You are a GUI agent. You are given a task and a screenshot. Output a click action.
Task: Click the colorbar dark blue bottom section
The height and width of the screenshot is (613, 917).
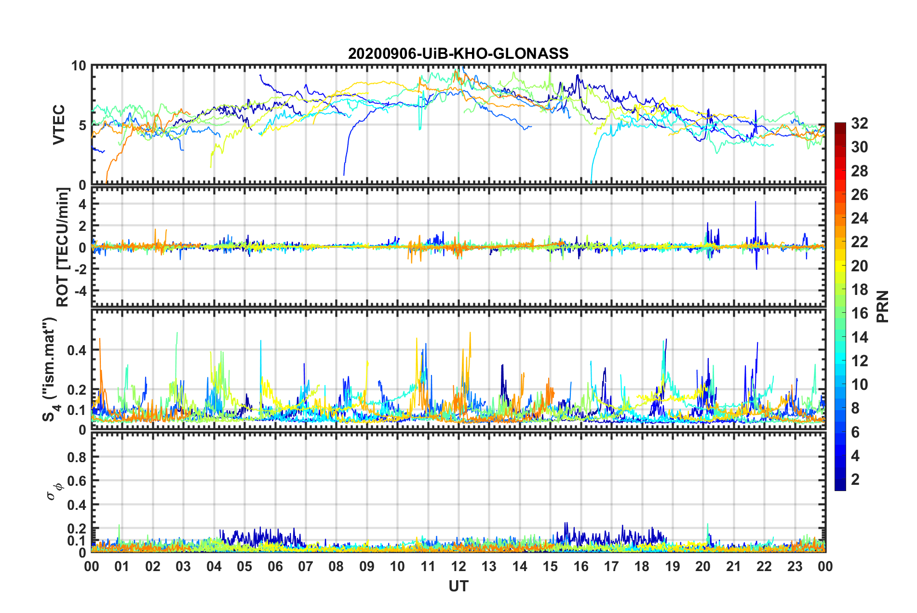(x=840, y=485)
